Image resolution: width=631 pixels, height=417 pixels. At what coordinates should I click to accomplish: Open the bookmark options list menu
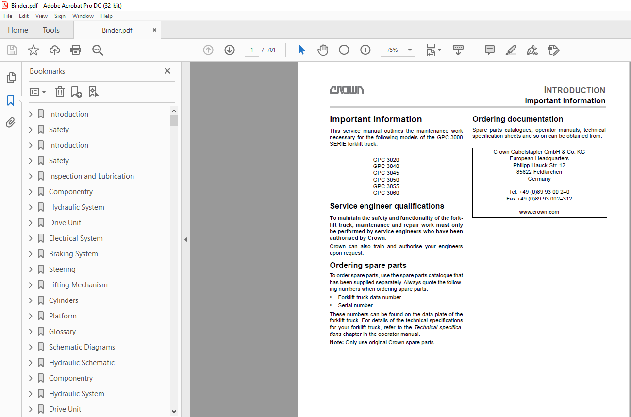(x=38, y=92)
